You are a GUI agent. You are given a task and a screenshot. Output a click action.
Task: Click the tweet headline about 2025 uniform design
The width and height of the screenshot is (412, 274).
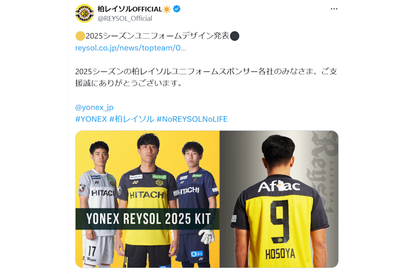[157, 36]
